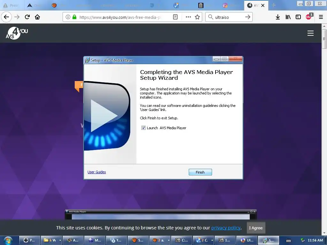Image resolution: width=327 pixels, height=245 pixels.
Task: Go back to the previous page
Action: [6, 17]
